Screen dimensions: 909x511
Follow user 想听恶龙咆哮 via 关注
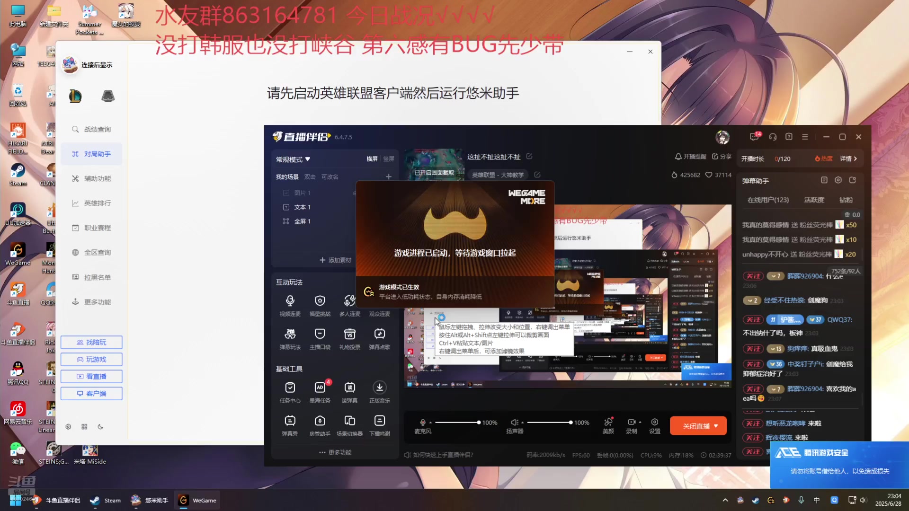click(x=753, y=423)
